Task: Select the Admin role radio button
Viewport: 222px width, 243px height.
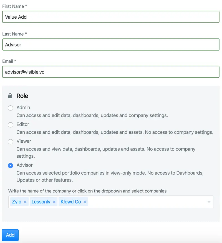Action: coord(10,108)
